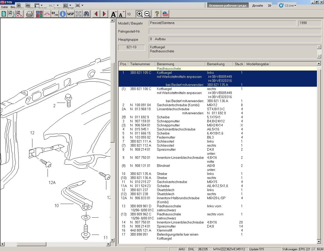Click part number 10 label in diagram
Viewport: 324px width, 251px height.
tap(56, 206)
